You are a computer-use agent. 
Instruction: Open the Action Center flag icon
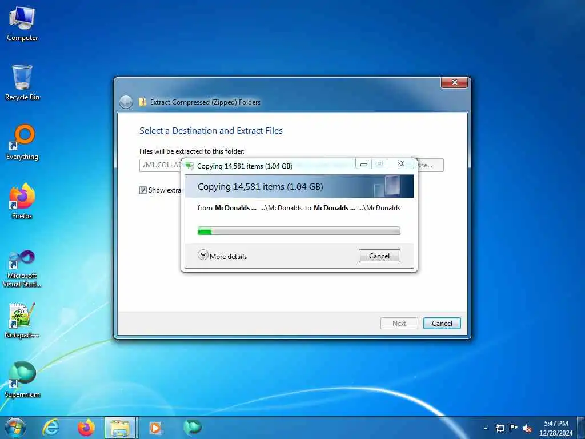coord(514,428)
